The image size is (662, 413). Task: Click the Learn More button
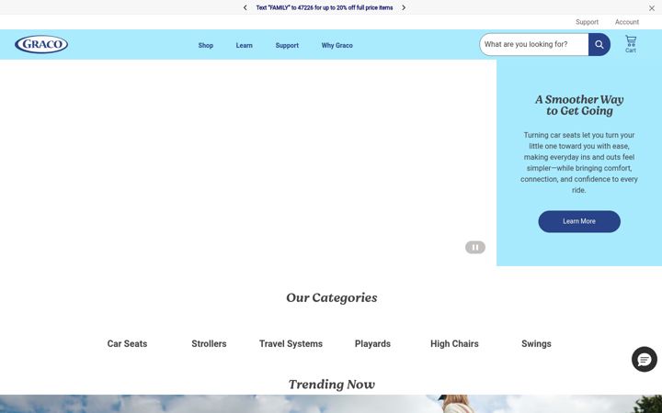pos(579,221)
